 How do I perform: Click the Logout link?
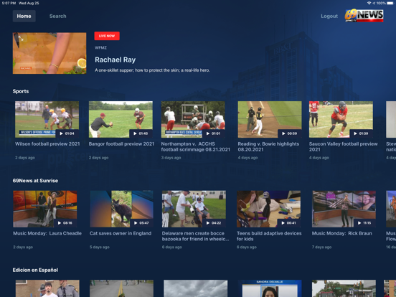pyautogui.click(x=329, y=16)
